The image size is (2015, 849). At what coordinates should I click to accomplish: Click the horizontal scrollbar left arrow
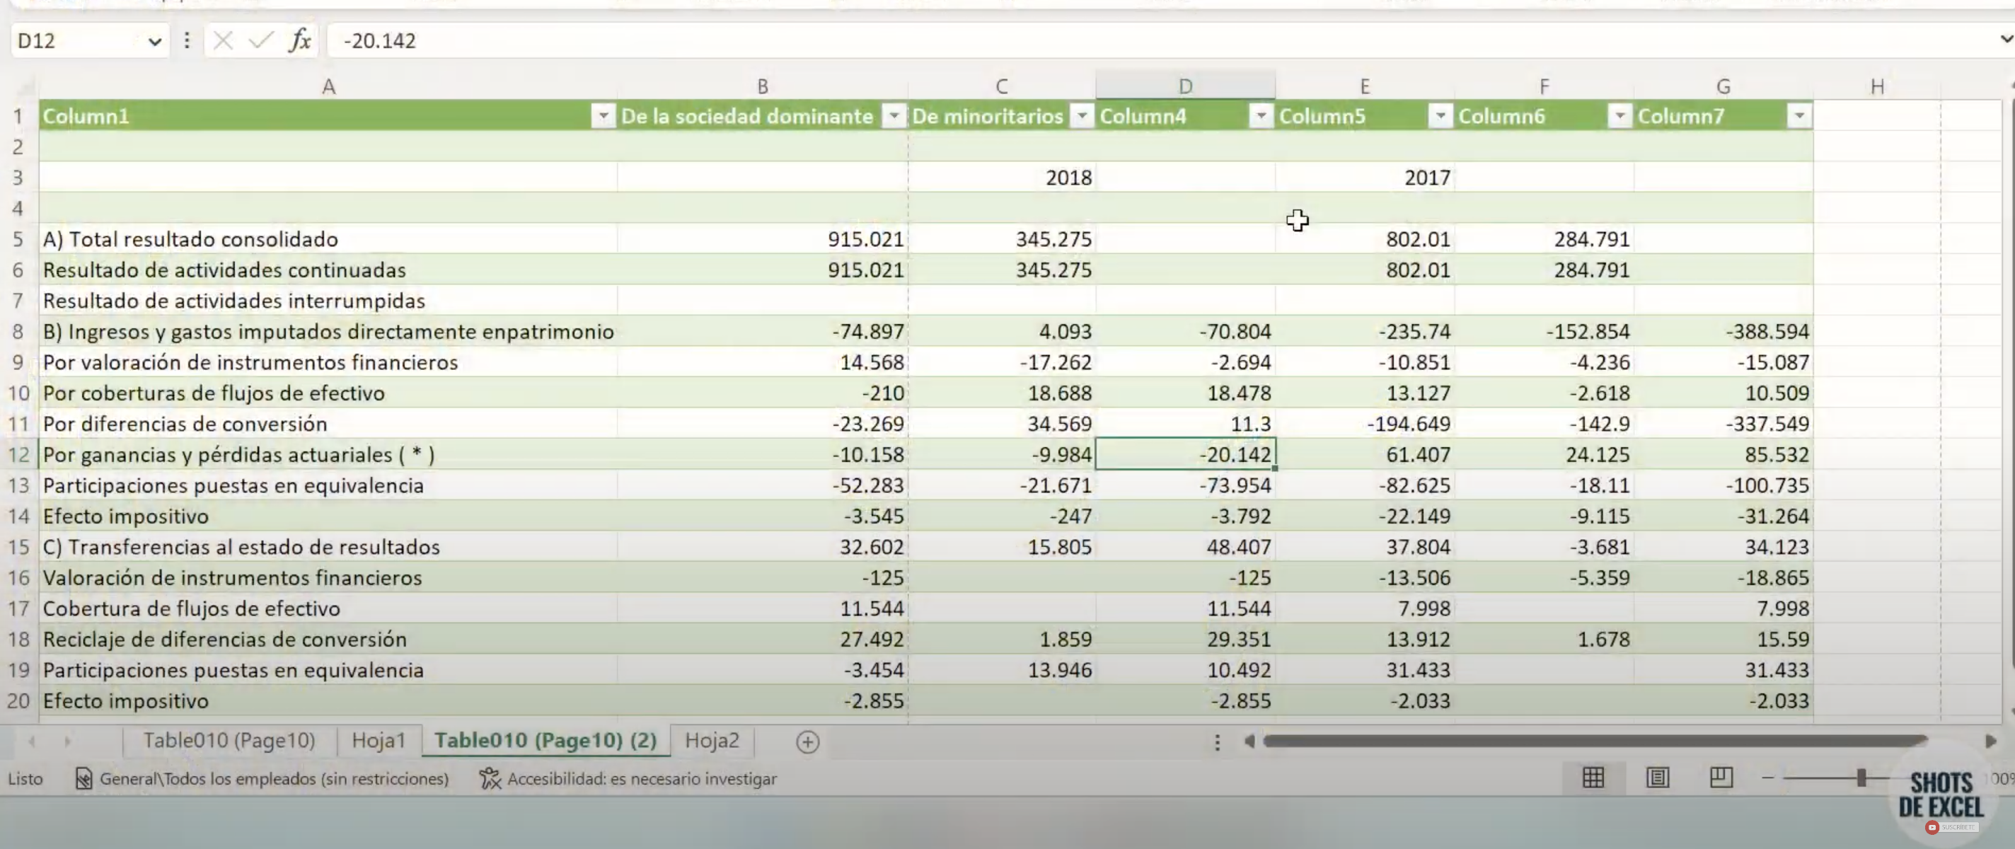point(1249,741)
